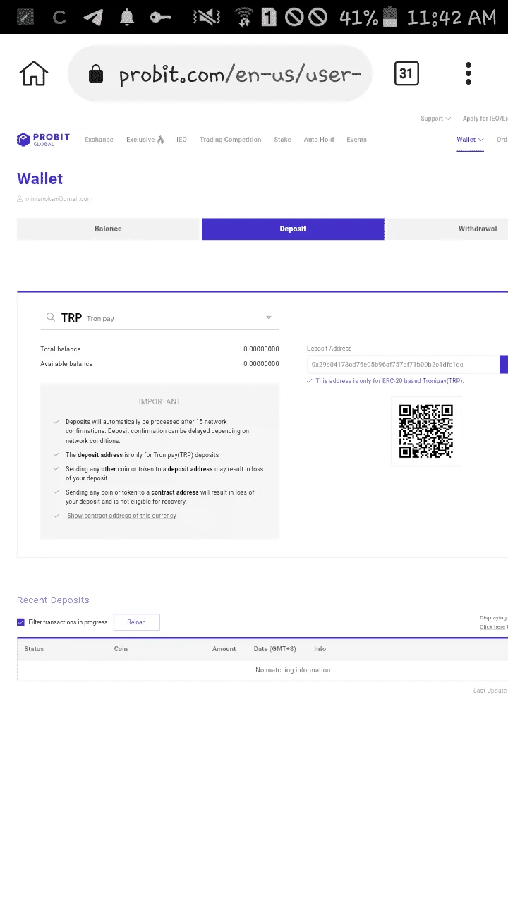The width and height of the screenshot is (508, 903).
Task: Expand the TRP Tronipay coin dropdown arrow
Action: coord(269,318)
